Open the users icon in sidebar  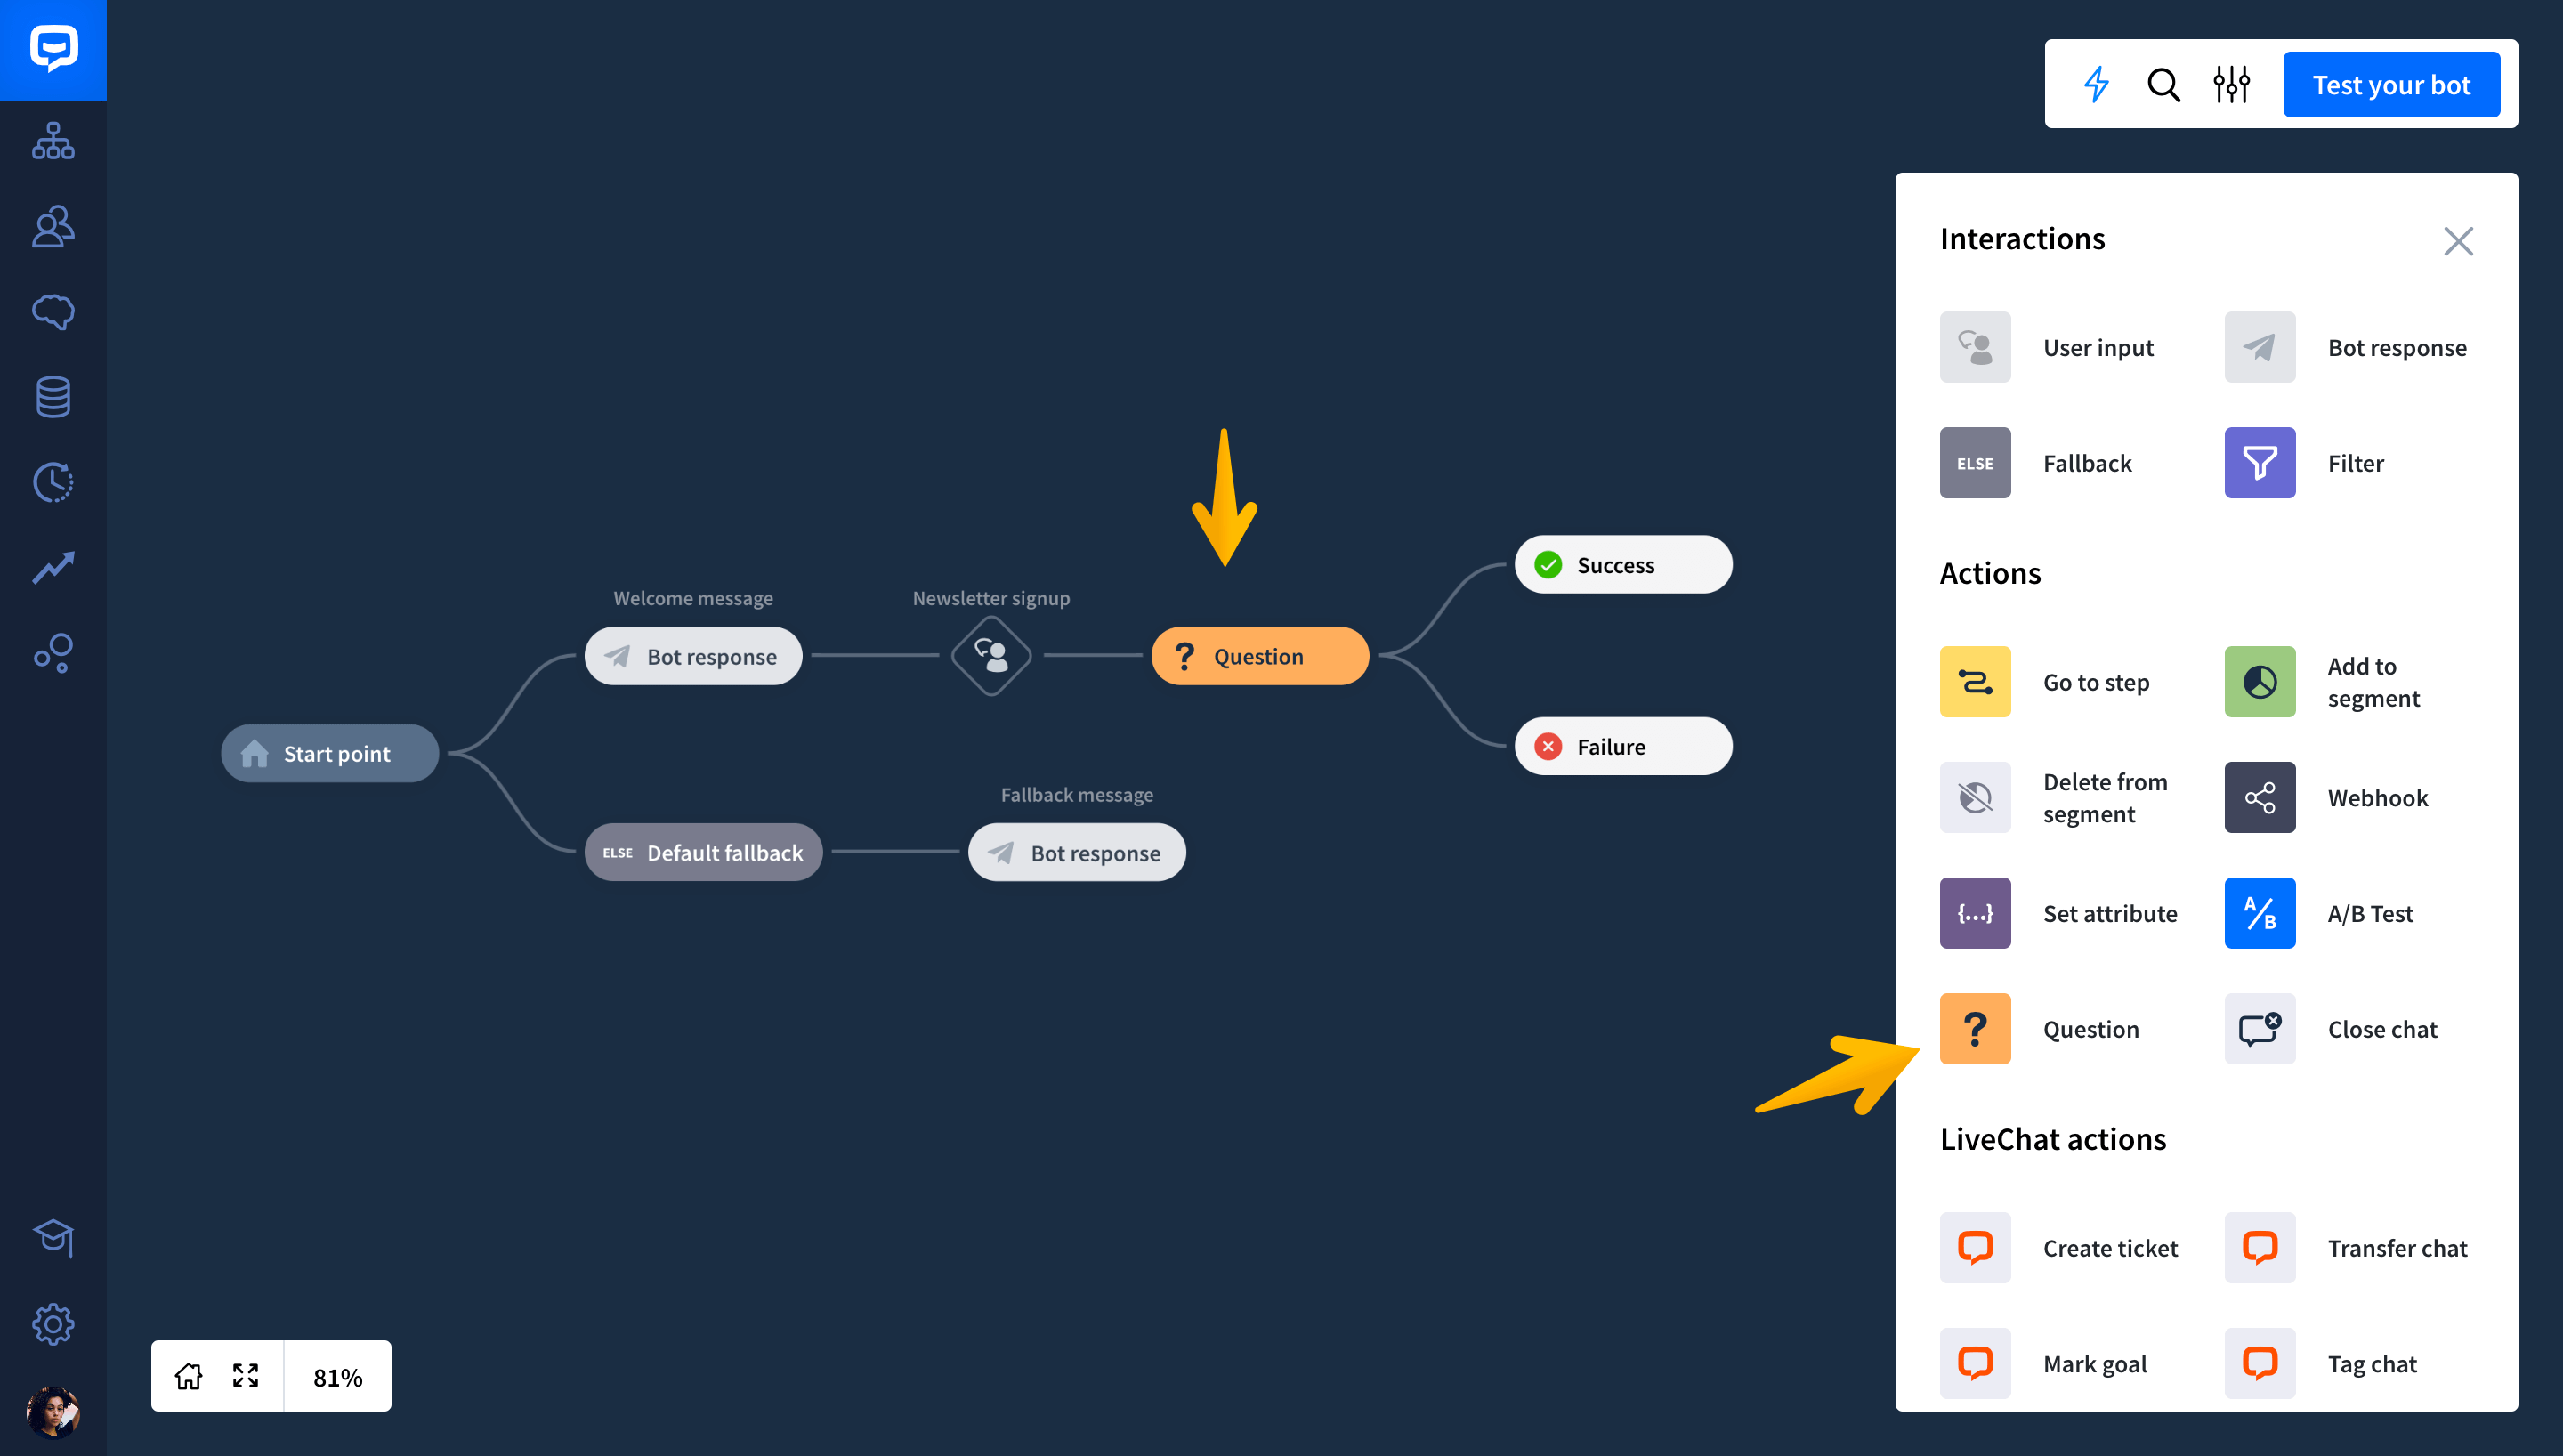[x=53, y=227]
